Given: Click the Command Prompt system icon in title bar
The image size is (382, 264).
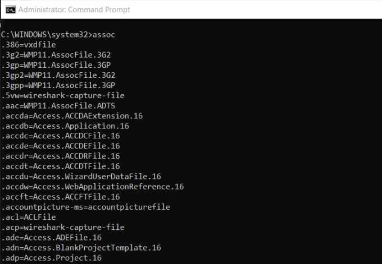Looking at the screenshot, I should (x=8, y=10).
